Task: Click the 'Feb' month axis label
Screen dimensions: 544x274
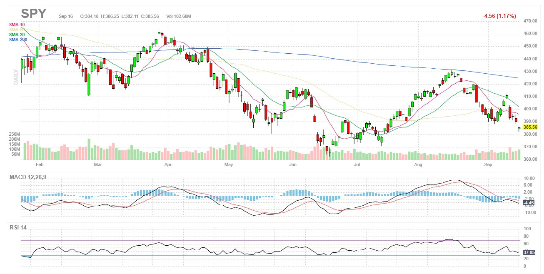Action: click(40, 164)
